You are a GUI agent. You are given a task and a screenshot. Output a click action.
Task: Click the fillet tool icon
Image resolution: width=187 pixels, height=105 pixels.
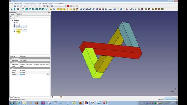pos(90,9)
